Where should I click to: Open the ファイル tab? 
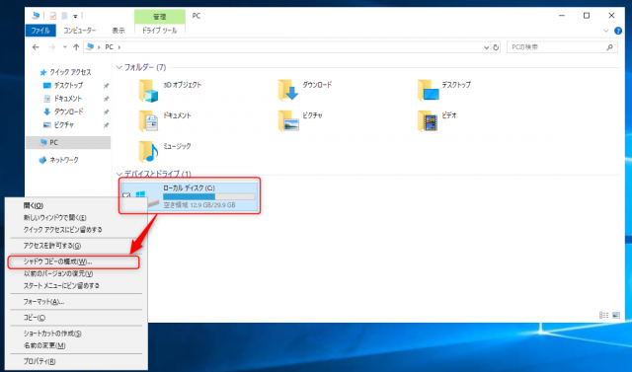coord(40,31)
